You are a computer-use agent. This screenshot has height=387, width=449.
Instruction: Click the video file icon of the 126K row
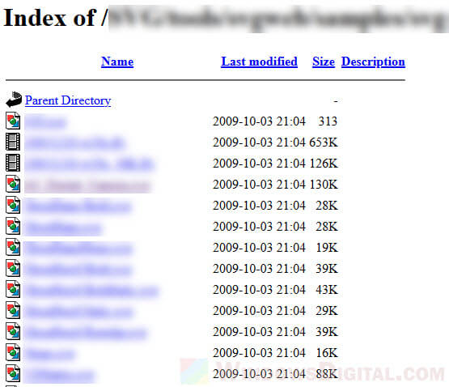tap(13, 163)
